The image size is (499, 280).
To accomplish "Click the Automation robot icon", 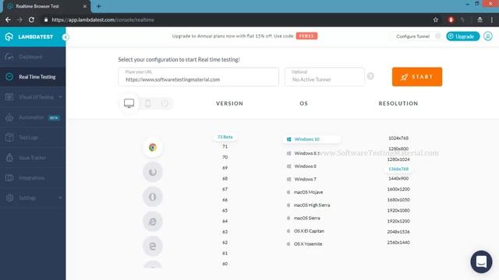I will click(x=9, y=117).
